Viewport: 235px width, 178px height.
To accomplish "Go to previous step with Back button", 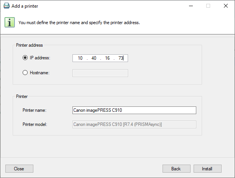I will click(x=176, y=168).
